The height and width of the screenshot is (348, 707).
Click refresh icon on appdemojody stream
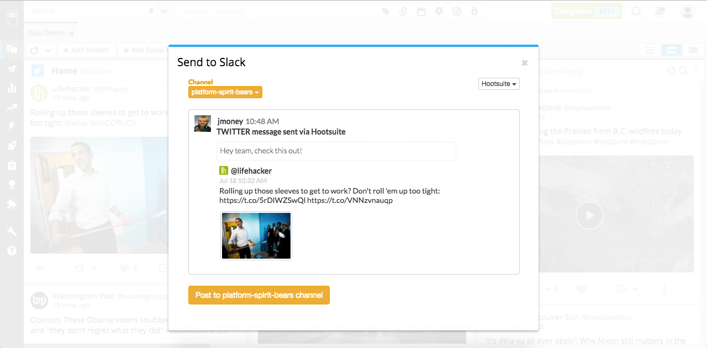click(x=672, y=71)
